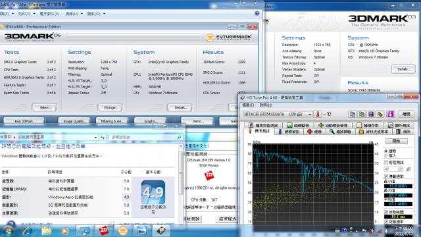421x237 pixels.
Task: Click the refresh icon beside the address bar
Action: (x=103, y=138)
